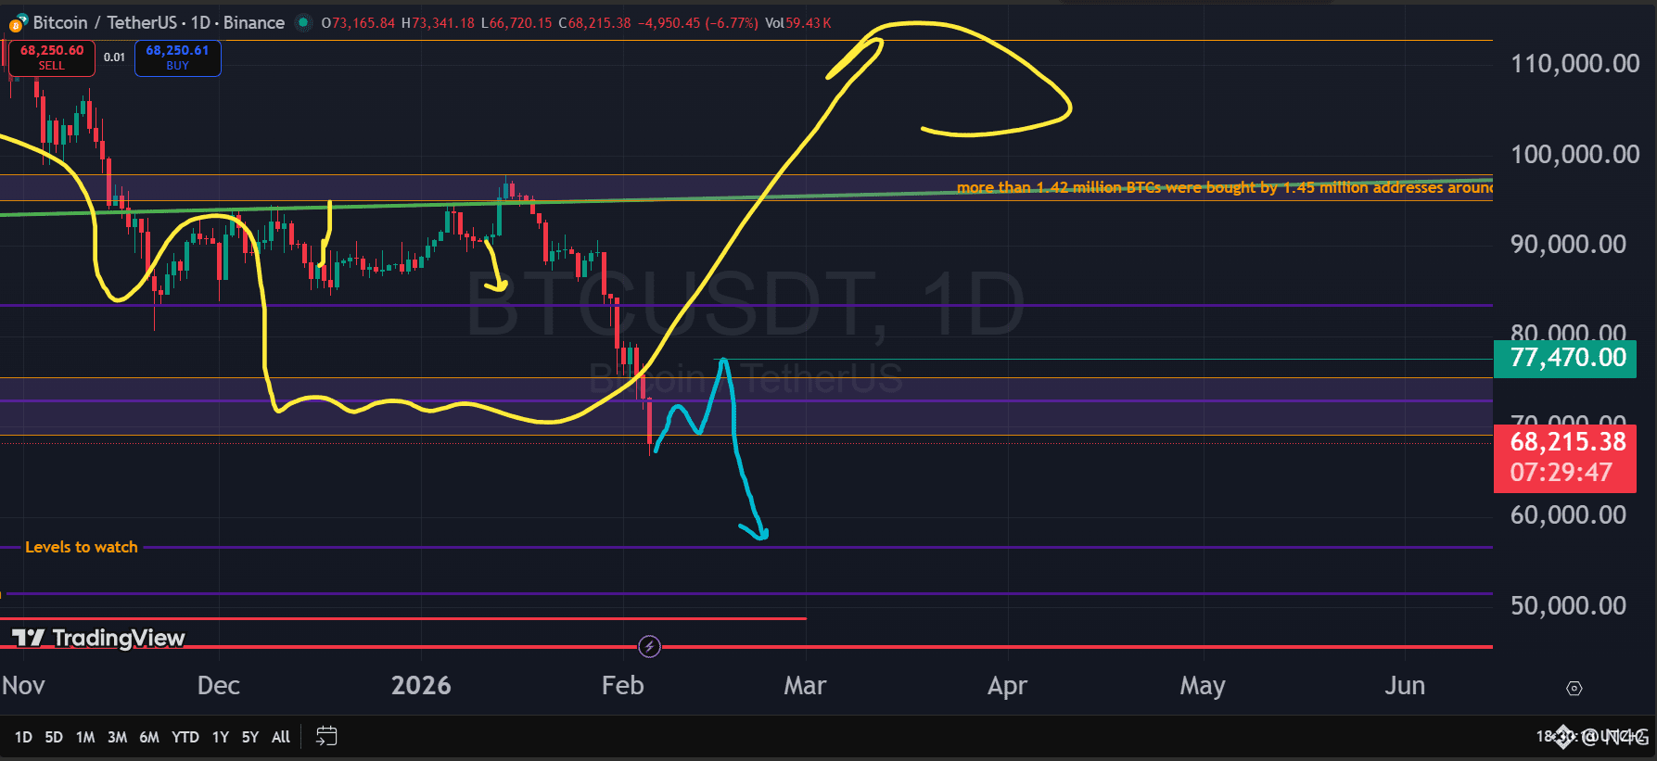Click the Dec label on time axis
This screenshot has width=1657, height=761.
(x=219, y=685)
